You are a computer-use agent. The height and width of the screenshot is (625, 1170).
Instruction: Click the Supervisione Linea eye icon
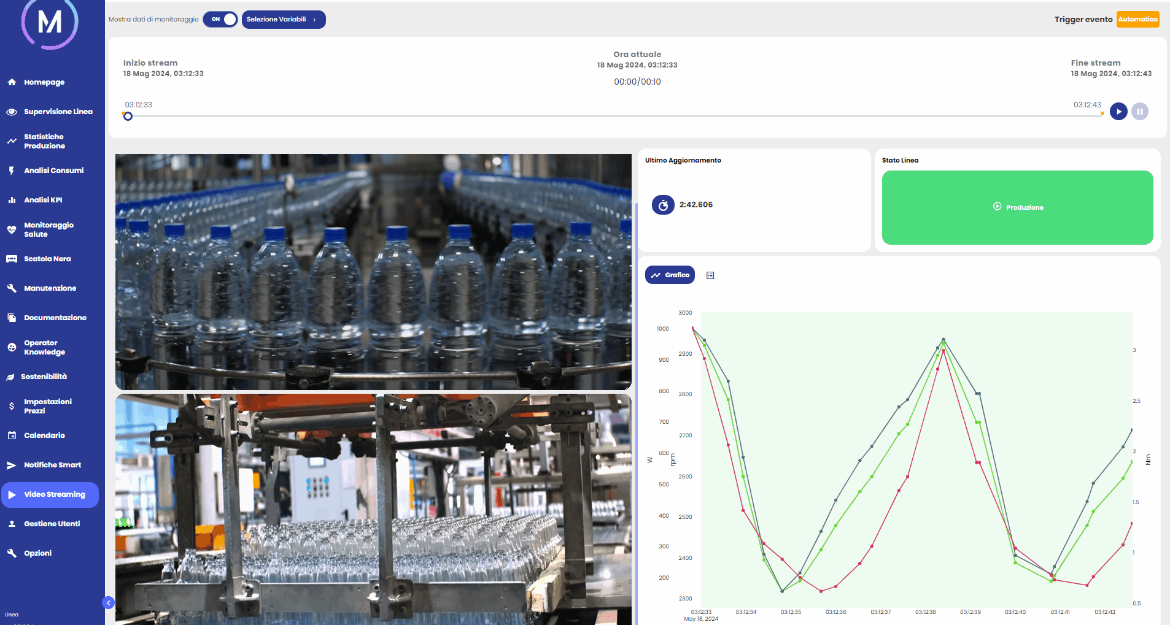pos(12,112)
